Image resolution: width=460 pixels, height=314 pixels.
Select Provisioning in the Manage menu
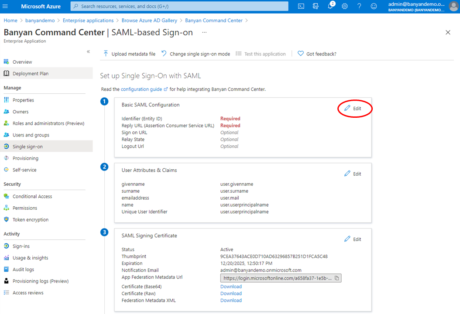click(x=25, y=158)
